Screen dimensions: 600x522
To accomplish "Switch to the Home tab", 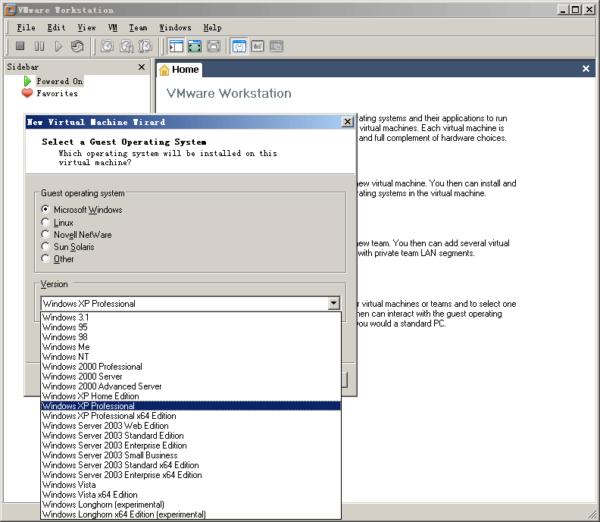I will [180, 70].
